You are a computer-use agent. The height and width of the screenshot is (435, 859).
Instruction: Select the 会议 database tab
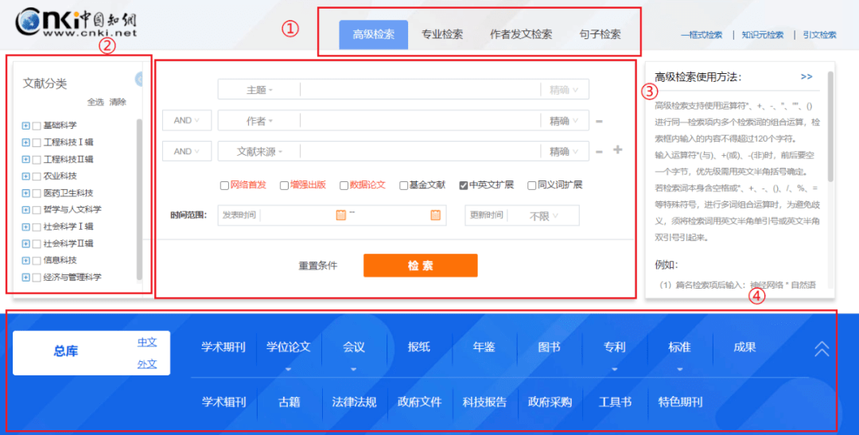click(354, 348)
